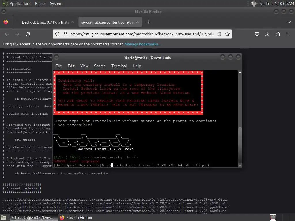Click Firefox window title 'Mozilla Firefox'

click(x=148, y=12)
